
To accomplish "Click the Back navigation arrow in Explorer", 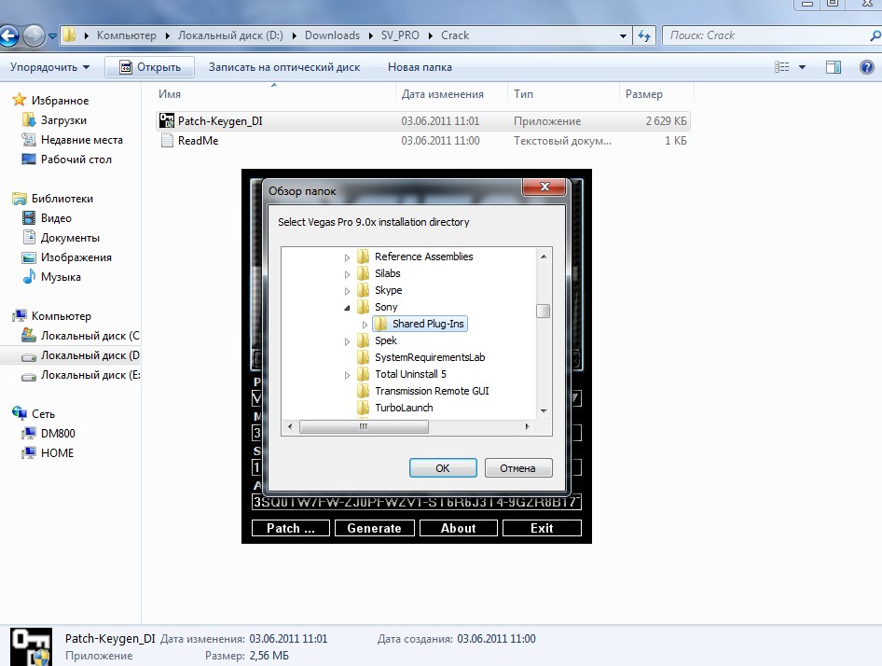I will pyautogui.click(x=9, y=36).
